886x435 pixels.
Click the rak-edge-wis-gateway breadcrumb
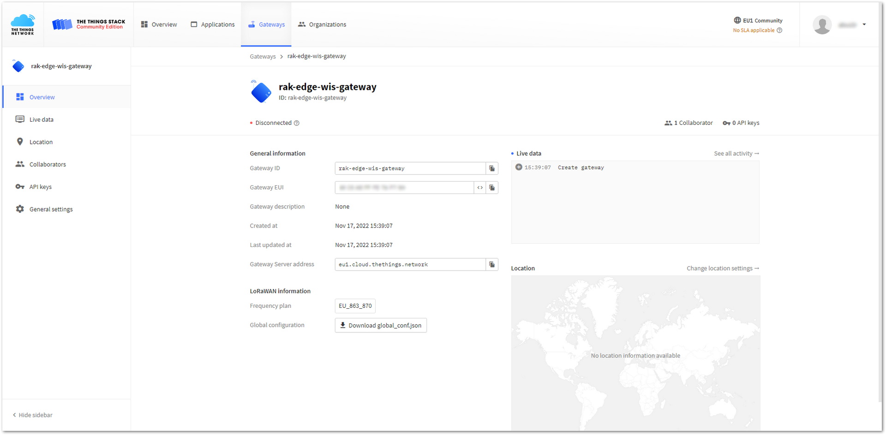click(317, 56)
